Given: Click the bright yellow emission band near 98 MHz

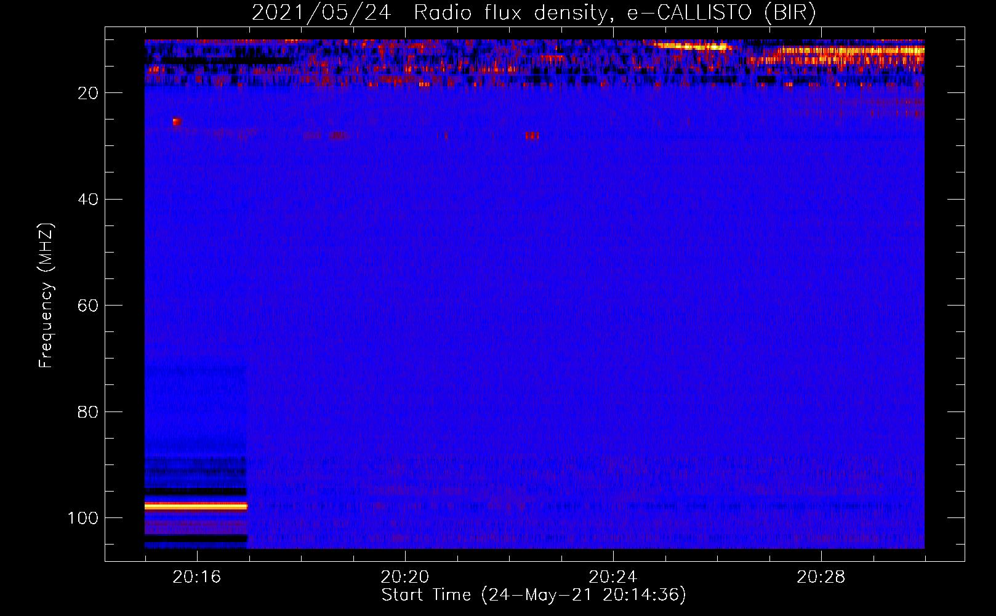Looking at the screenshot, I should (x=196, y=506).
